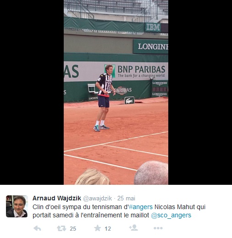Screen dimensions: 232x238
Task: View the favorites count of 12
Action: pos(108,229)
